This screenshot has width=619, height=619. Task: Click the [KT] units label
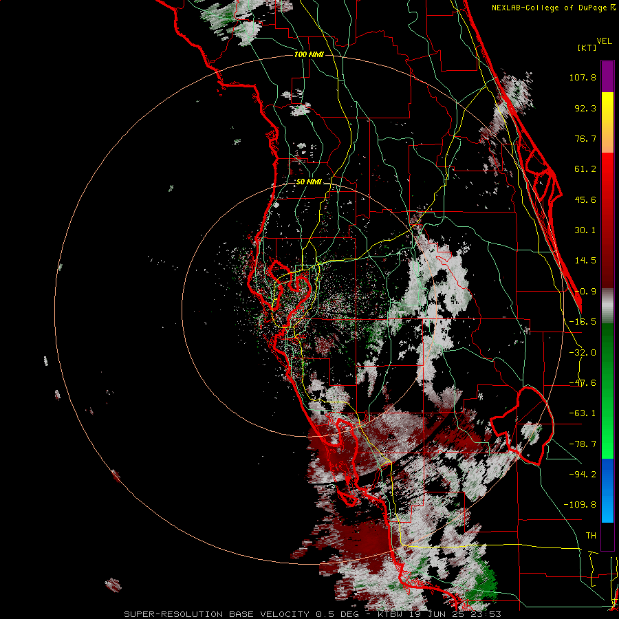[x=587, y=47]
